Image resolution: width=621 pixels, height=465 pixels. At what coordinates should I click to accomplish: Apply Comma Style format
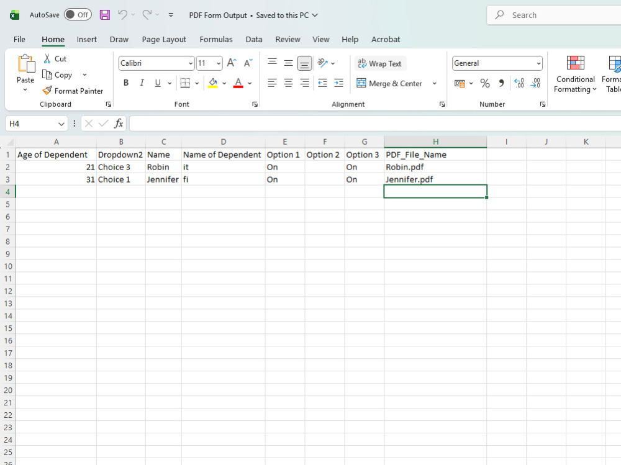(x=501, y=83)
